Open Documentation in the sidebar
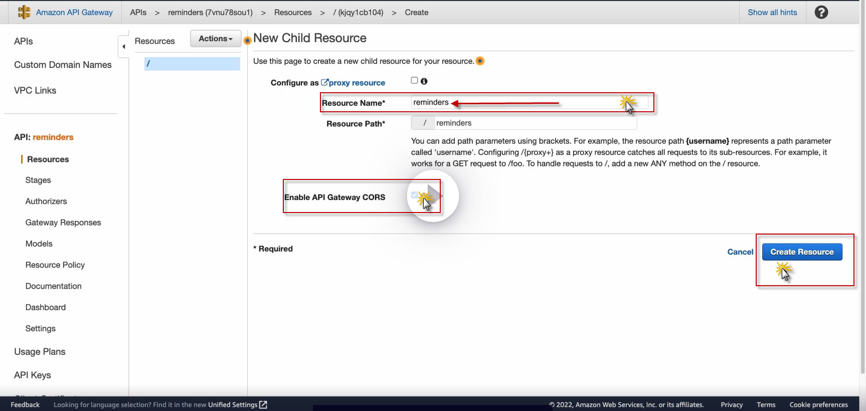The image size is (866, 411). click(54, 286)
